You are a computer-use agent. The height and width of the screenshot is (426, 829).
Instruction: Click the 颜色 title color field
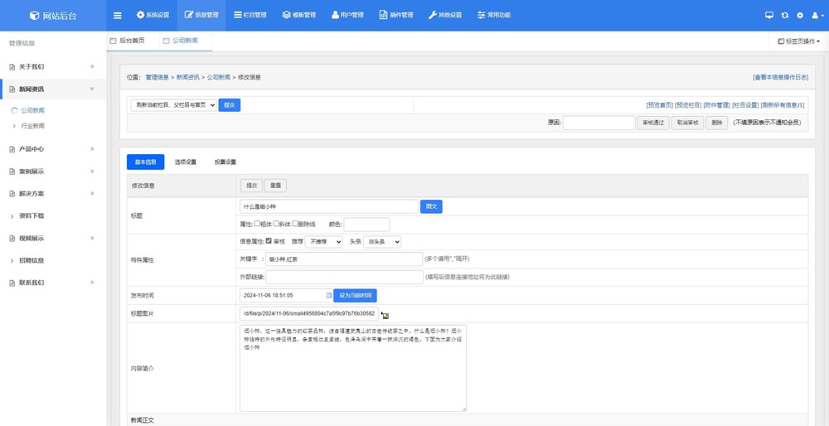(366, 225)
